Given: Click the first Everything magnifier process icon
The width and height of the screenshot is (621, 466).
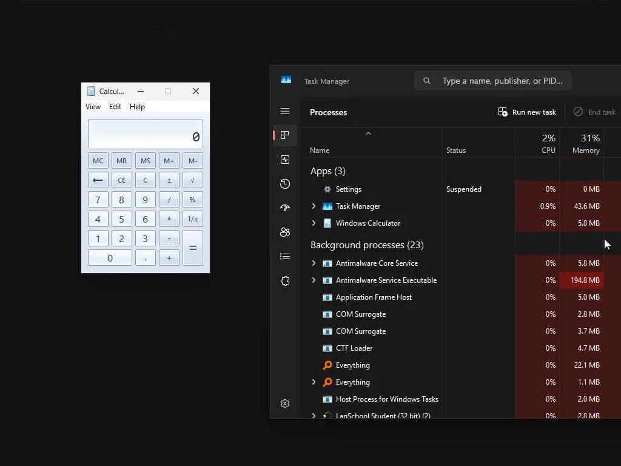Looking at the screenshot, I should (x=327, y=365).
